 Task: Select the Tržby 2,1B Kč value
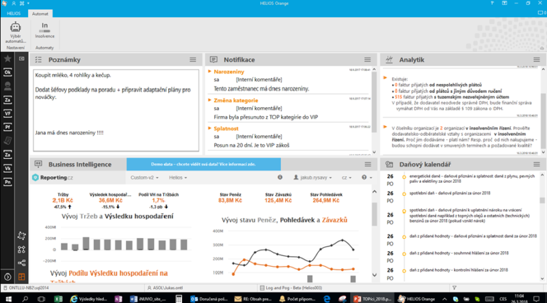pos(63,200)
